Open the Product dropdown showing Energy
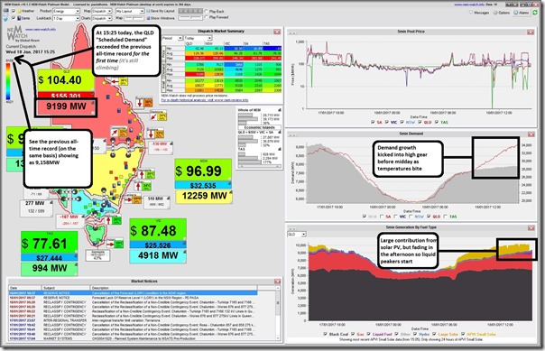 click(67, 11)
